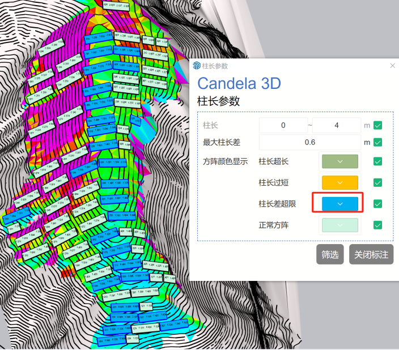Click the 柱长参数 dialog title text
The width and height of the screenshot is (399, 350).
coord(215,66)
